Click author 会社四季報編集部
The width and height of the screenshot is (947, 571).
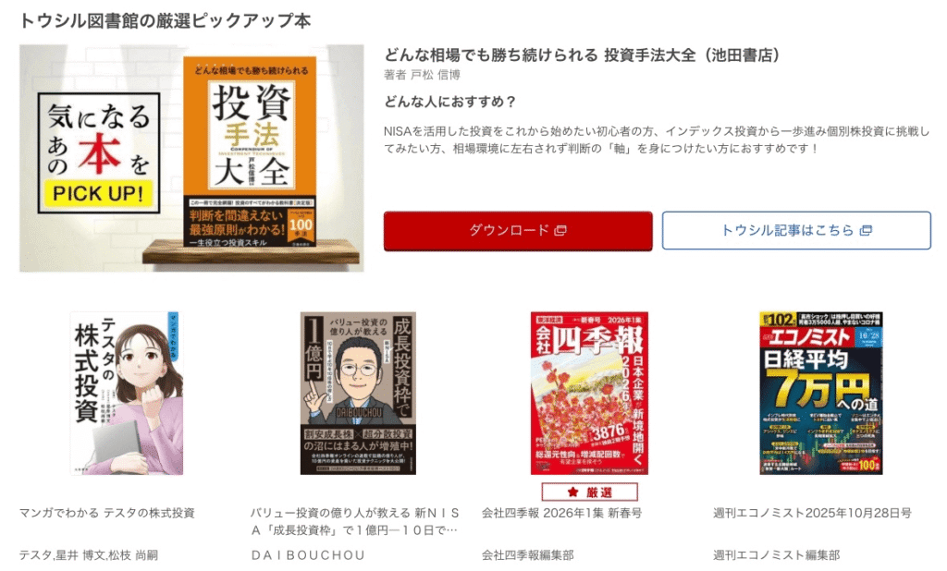(x=527, y=554)
